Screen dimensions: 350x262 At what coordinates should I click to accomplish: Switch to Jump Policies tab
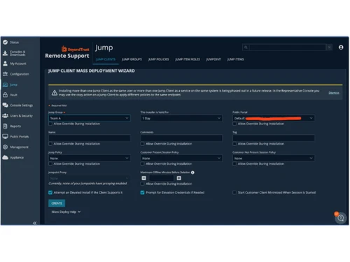159,59
